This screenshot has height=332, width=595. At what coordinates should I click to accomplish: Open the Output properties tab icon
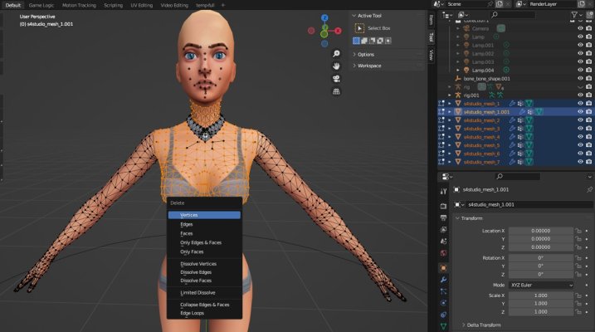coord(443,217)
